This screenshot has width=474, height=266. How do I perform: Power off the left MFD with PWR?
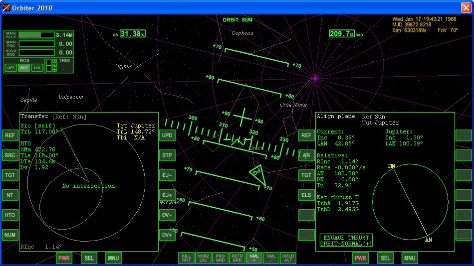pyautogui.click(x=64, y=258)
